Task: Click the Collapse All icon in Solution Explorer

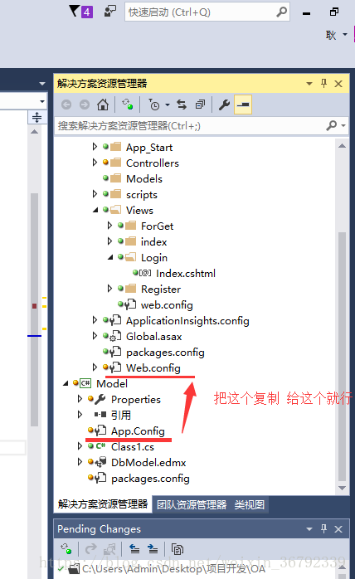Action: pos(200,105)
